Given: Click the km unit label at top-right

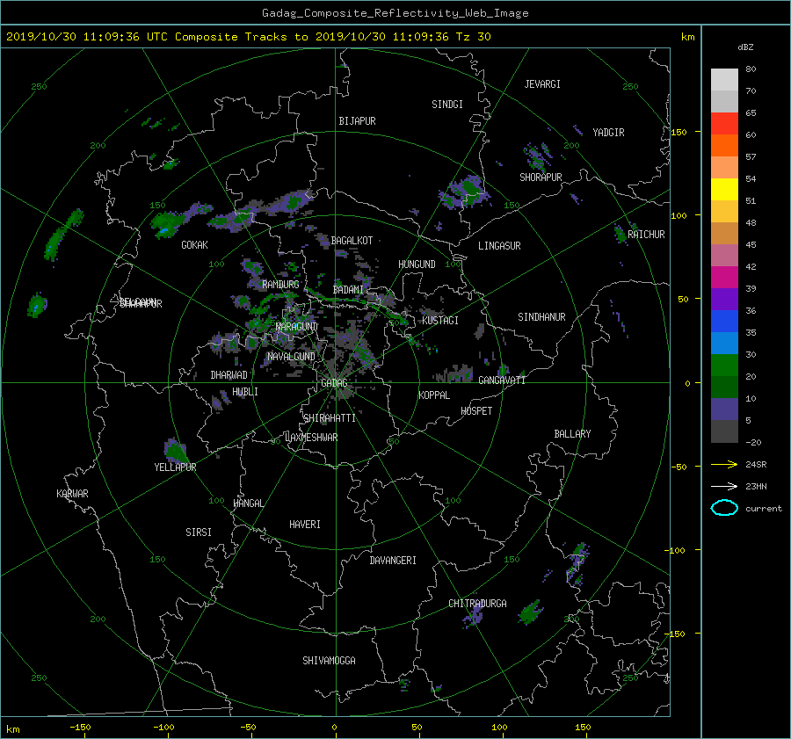Looking at the screenshot, I should [x=687, y=37].
